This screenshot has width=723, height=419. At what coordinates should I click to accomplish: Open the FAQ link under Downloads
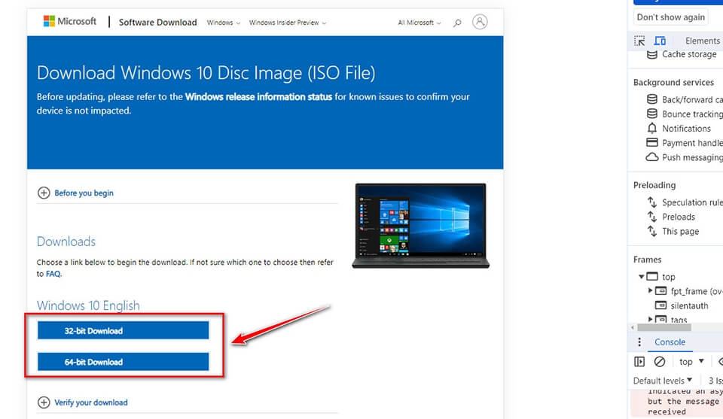pyautogui.click(x=53, y=274)
